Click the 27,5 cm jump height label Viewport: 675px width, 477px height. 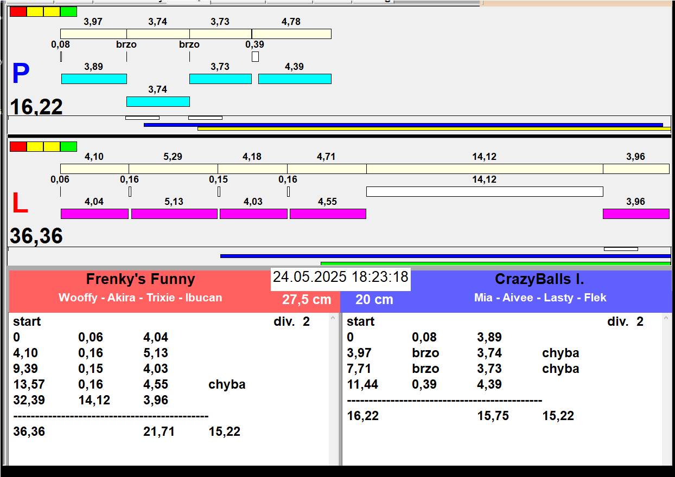coord(307,300)
